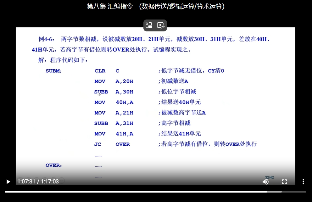This screenshot has height=202, width=312.
Task: Open the three-dot more options menu
Action: click(303, 182)
